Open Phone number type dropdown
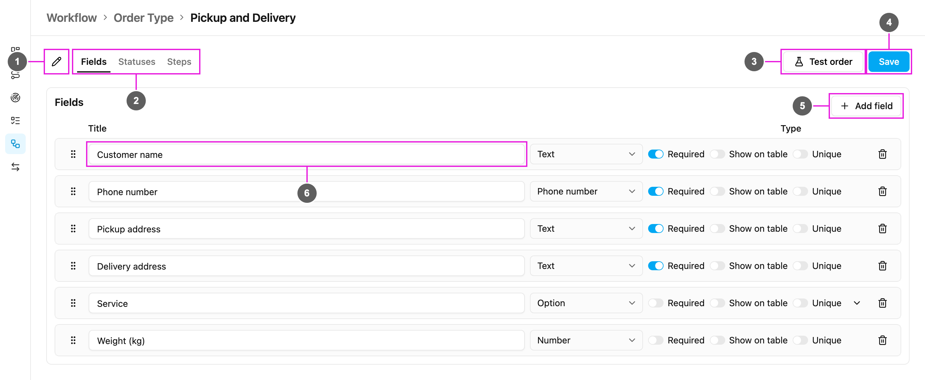Image resolution: width=925 pixels, height=380 pixels. point(586,192)
